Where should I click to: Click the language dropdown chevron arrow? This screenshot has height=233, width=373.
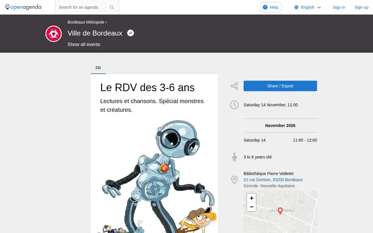(319, 8)
